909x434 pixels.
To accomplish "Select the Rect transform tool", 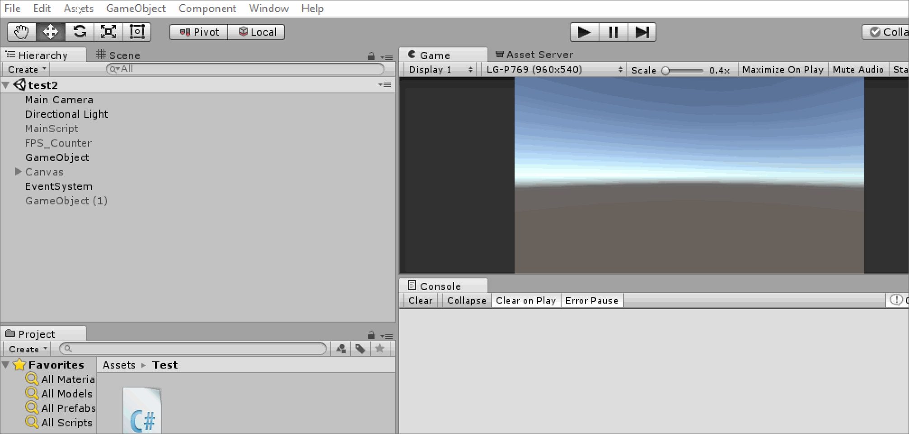I will coord(137,32).
